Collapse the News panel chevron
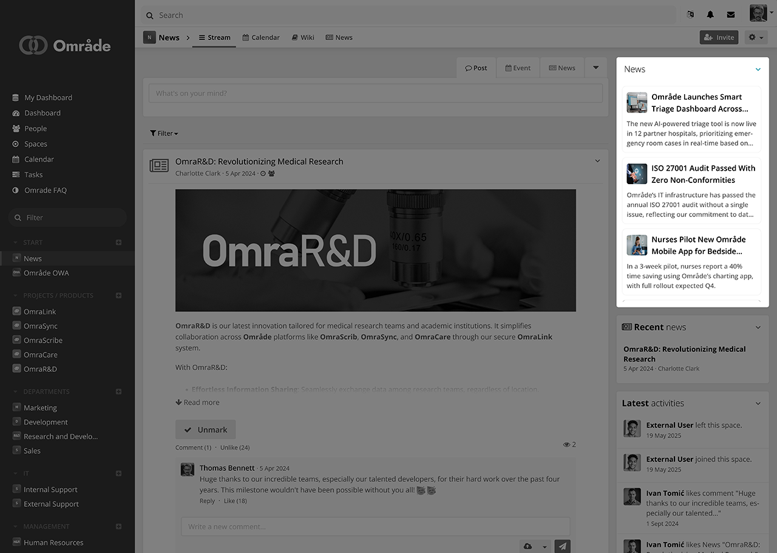This screenshot has width=777, height=553. coord(758,69)
